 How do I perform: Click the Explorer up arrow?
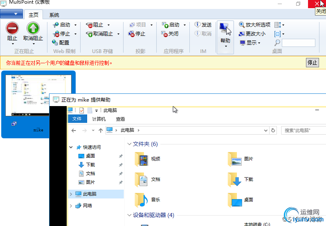(x=101, y=131)
